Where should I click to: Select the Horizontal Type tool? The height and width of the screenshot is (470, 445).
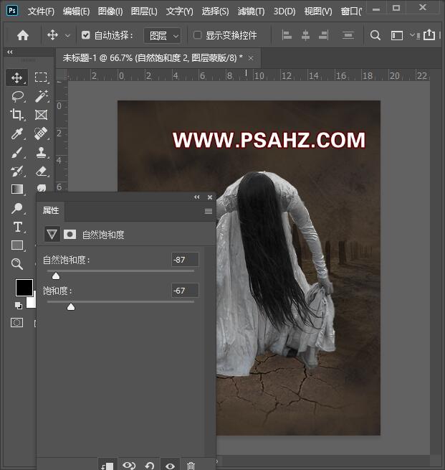pyautogui.click(x=18, y=227)
